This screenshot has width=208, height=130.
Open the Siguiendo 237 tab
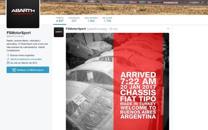[74, 20]
